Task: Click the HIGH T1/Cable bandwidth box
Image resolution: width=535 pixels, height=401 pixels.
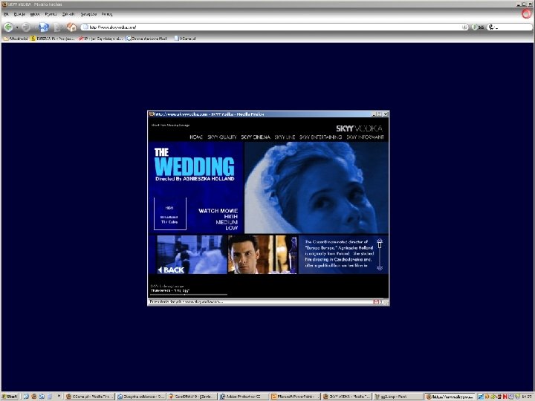Action: [x=170, y=214]
